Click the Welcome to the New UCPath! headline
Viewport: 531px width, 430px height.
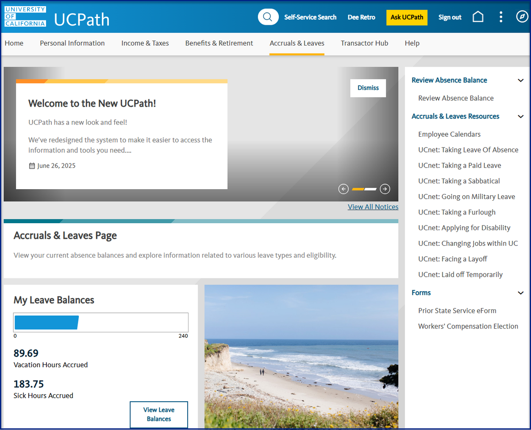(x=92, y=103)
